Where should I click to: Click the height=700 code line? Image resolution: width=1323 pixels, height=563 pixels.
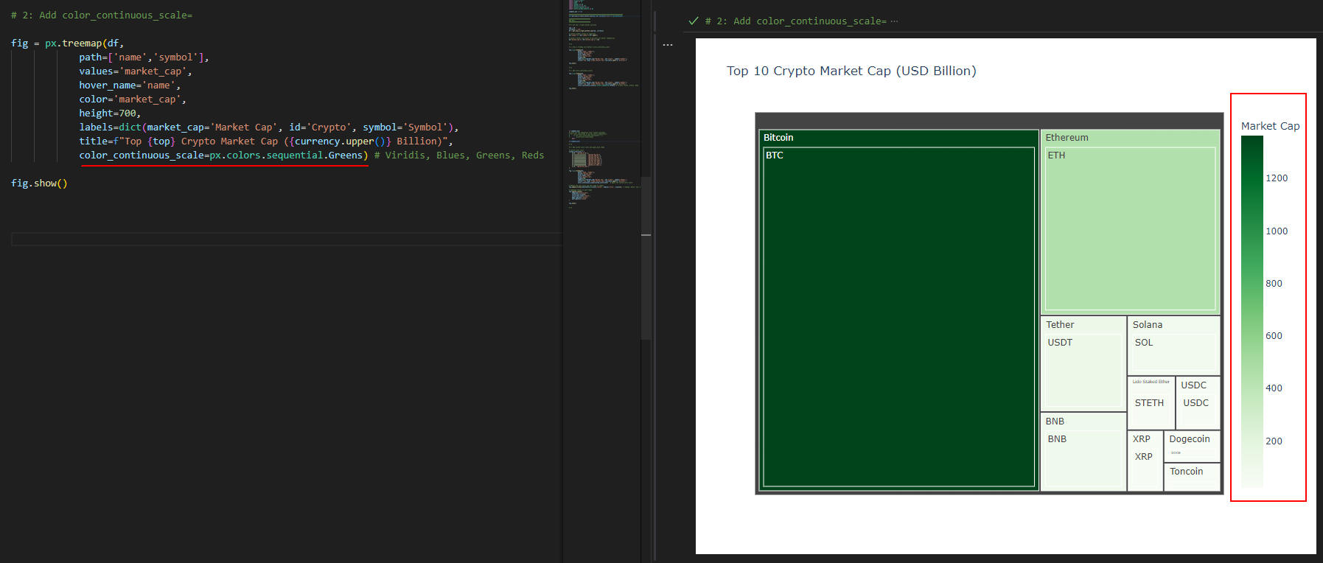point(110,113)
